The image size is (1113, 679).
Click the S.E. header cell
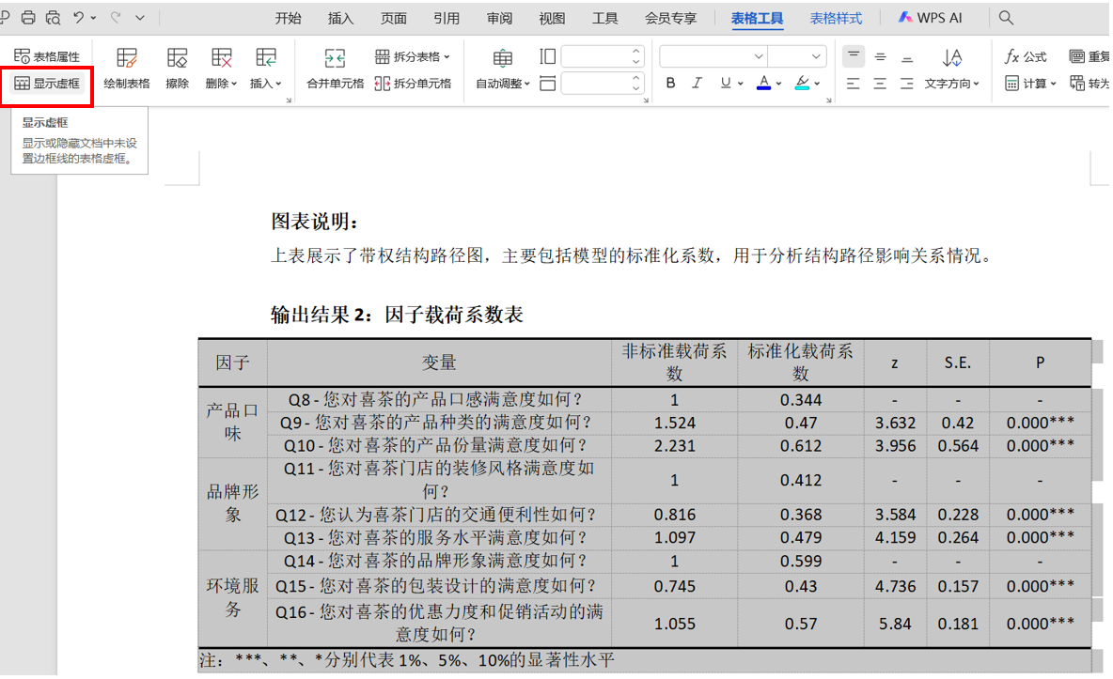pos(958,363)
